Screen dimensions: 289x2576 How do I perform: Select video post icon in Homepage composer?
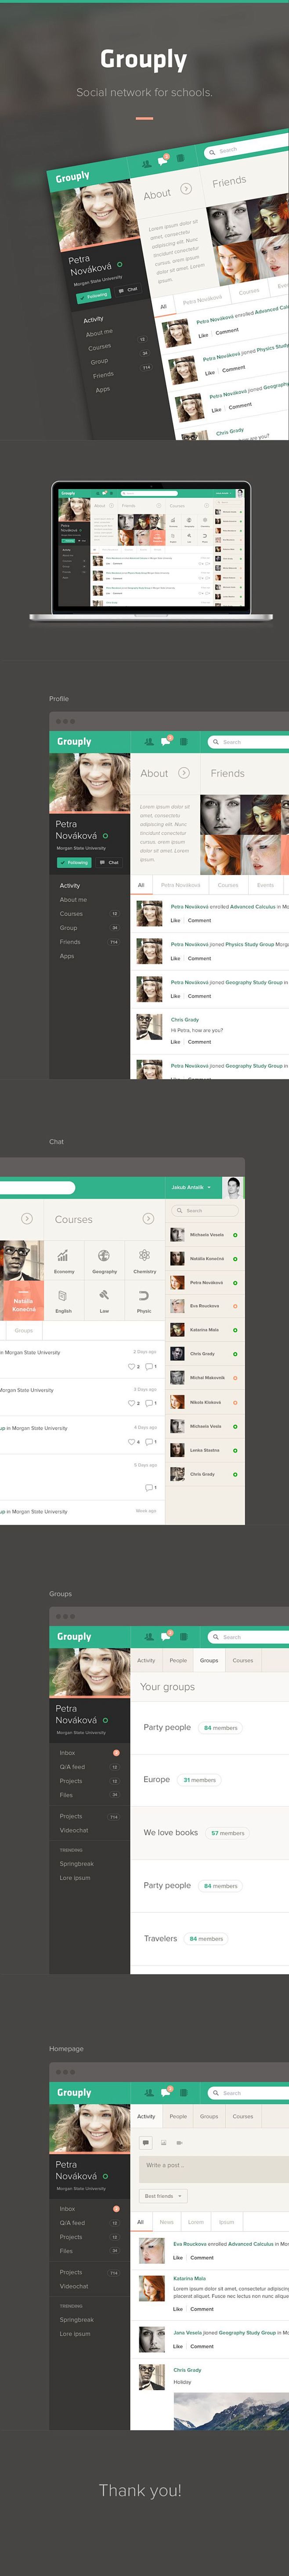coord(179,2142)
